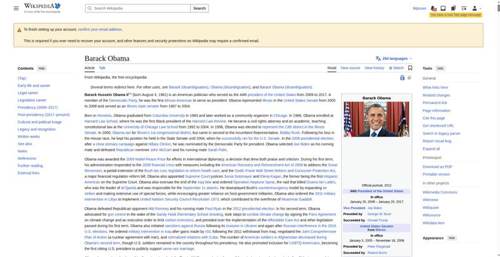This screenshot has height=257, width=500.
Task: Open What links here tool
Action: pyautogui.click(x=435, y=87)
